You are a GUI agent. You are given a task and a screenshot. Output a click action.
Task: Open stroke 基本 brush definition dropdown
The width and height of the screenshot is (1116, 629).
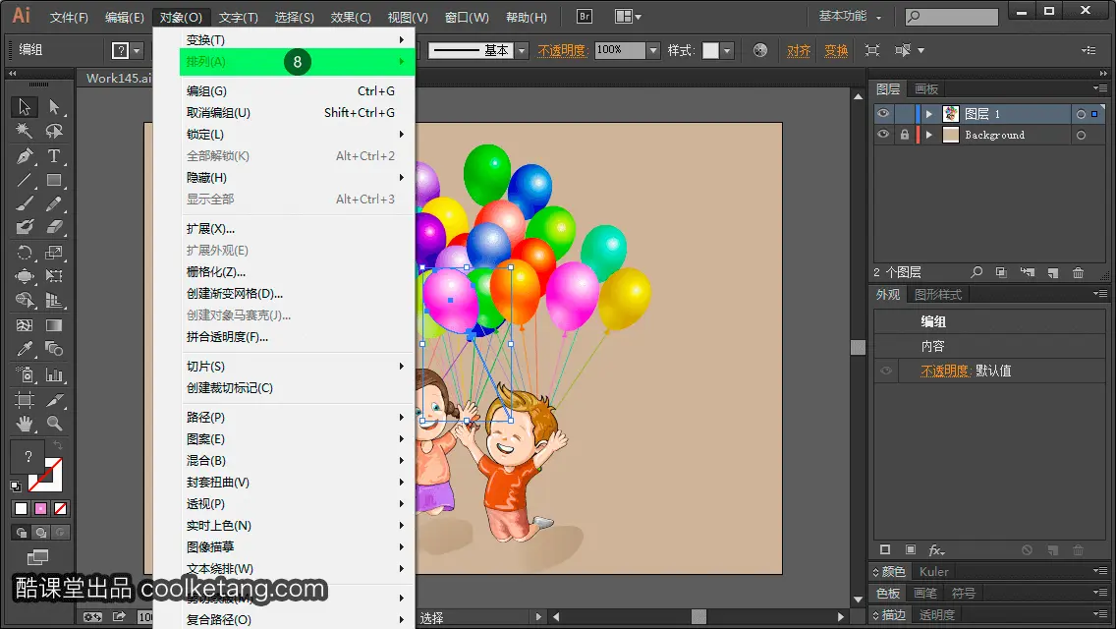522,50
